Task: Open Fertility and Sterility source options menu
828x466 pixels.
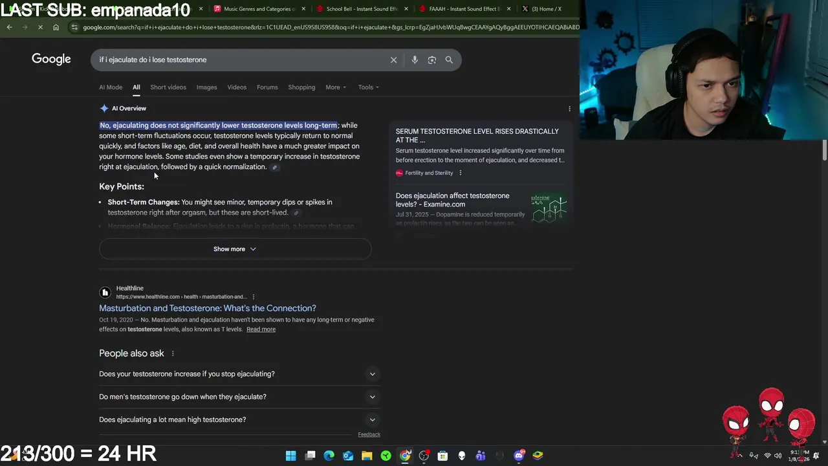Action: [x=460, y=173]
